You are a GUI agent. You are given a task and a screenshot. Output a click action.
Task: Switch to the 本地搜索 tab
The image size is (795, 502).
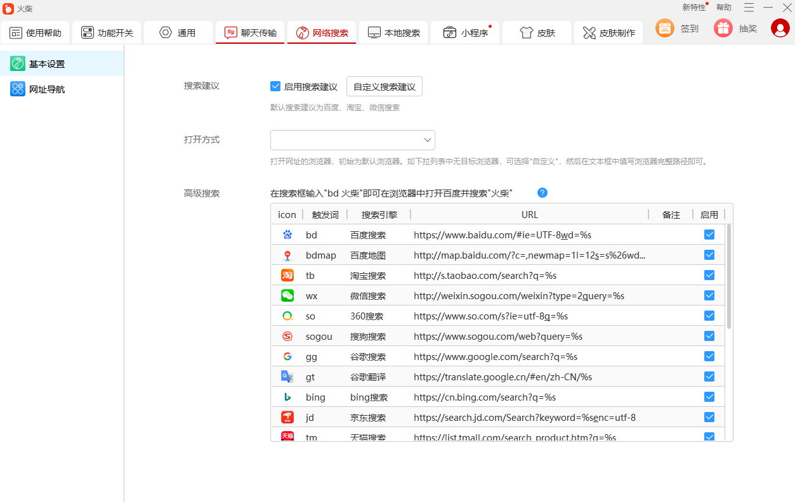393,32
